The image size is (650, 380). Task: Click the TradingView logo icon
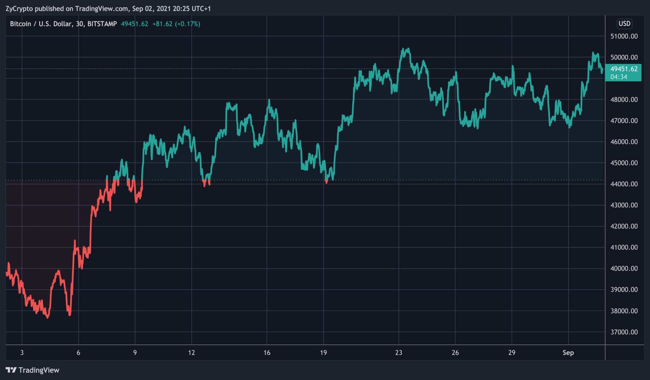pyautogui.click(x=11, y=370)
